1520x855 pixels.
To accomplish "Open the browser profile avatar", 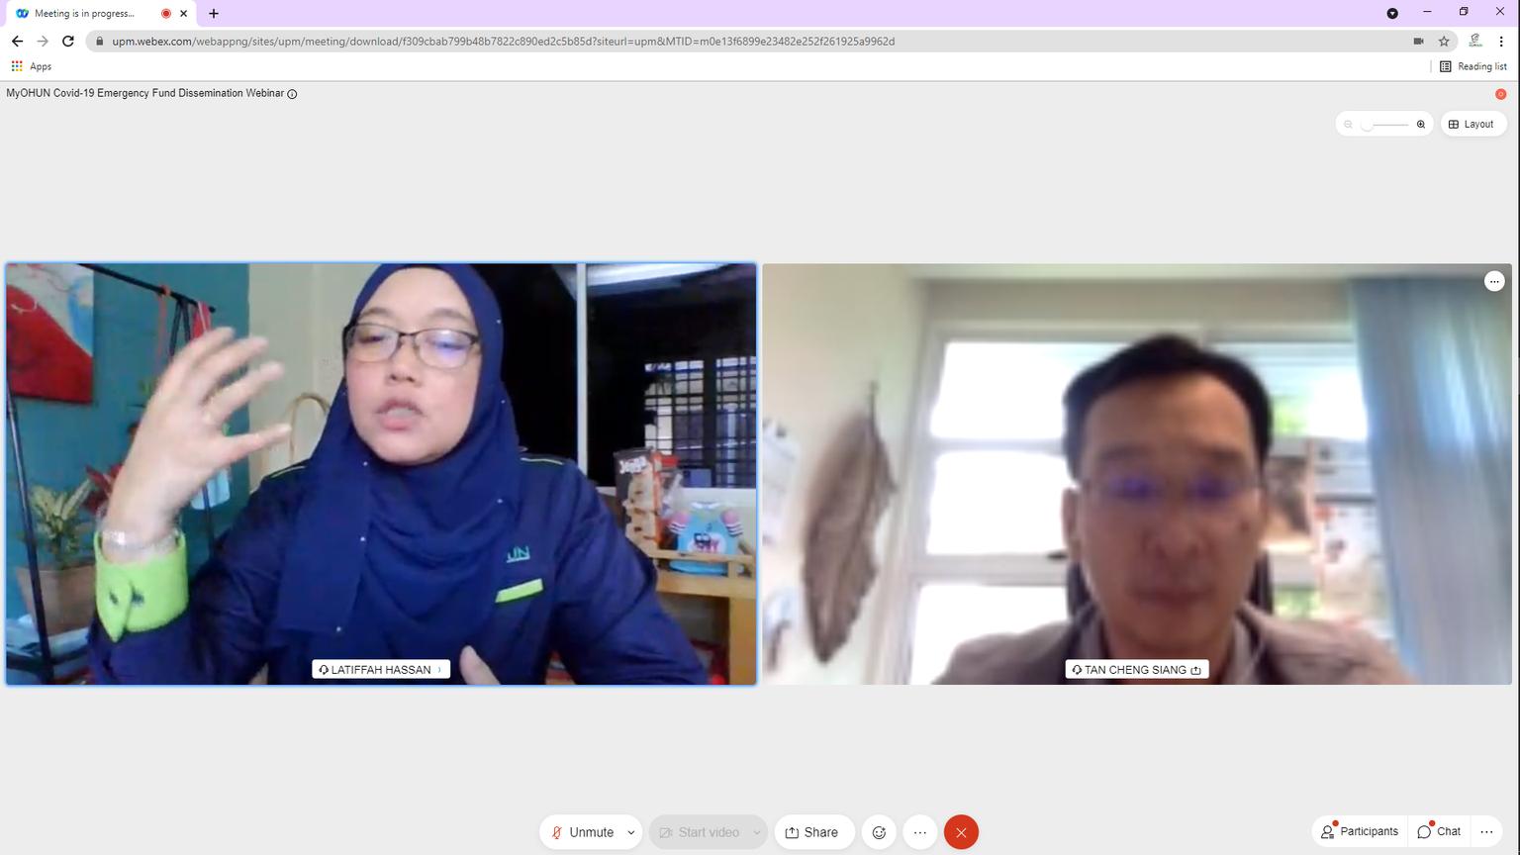I will [1474, 41].
